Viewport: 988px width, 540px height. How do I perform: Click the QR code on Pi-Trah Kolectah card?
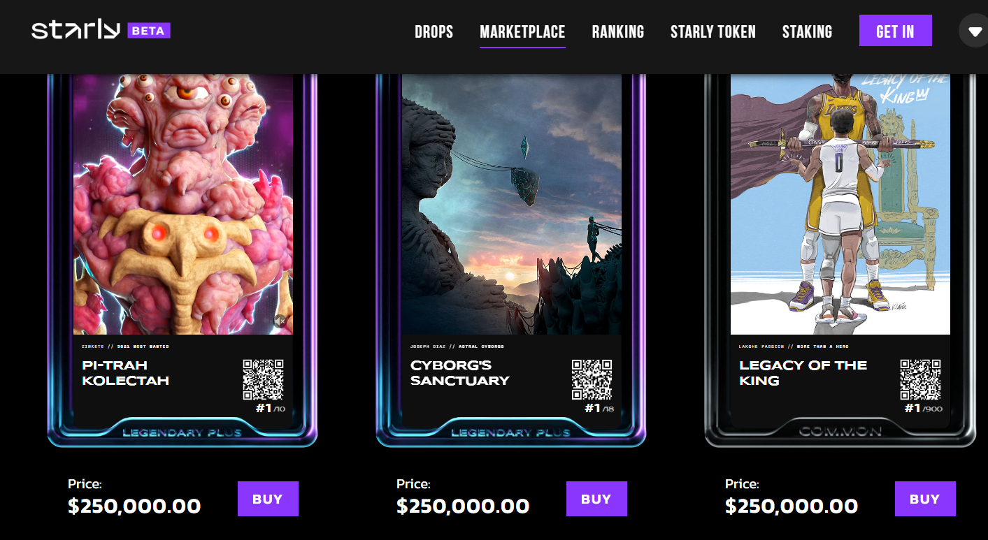(263, 379)
